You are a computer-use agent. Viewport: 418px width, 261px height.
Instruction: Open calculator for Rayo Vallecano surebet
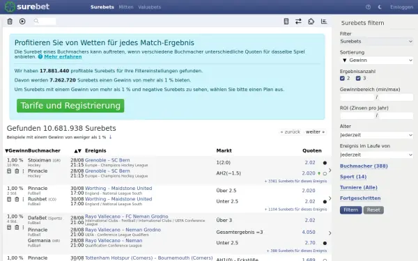[9, 228]
